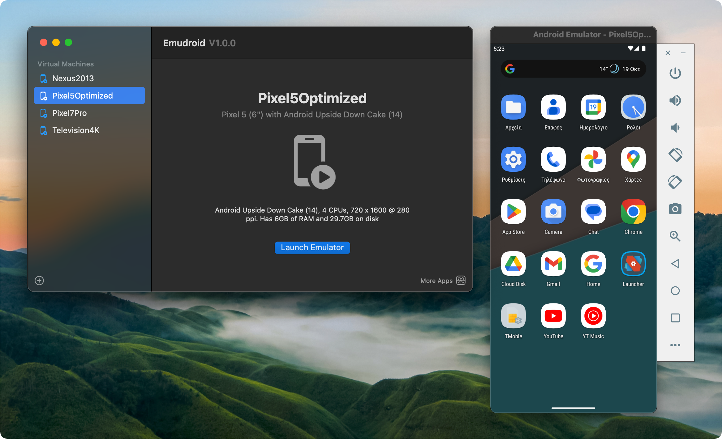Viewport: 722px width, 439px height.
Task: Click the battery icon in emulator status bar
Action: (644, 48)
